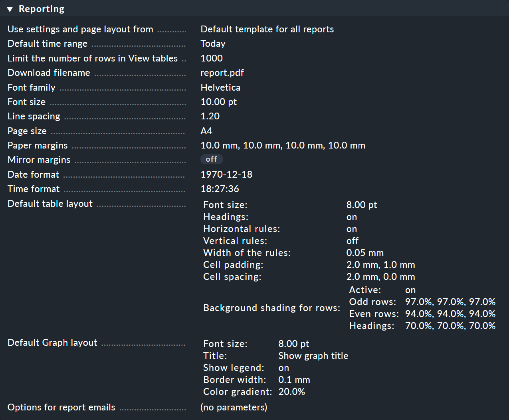Click the Background shading for rows entry

coord(272,307)
